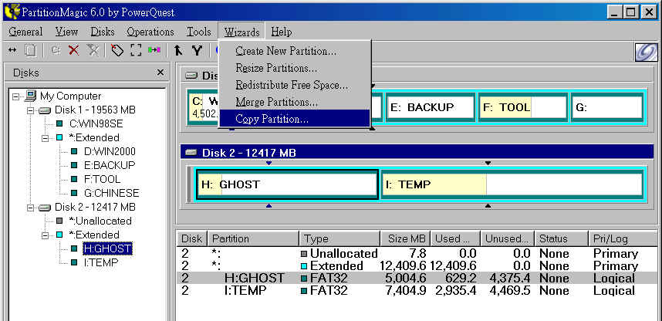Select the I: TEMP partition block on Disk 2 map

[512, 184]
